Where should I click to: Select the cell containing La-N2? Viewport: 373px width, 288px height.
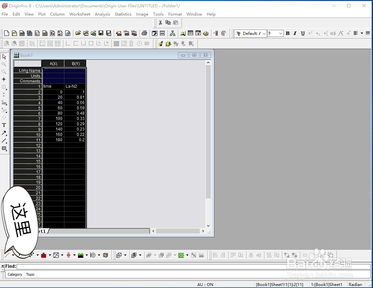75,86
